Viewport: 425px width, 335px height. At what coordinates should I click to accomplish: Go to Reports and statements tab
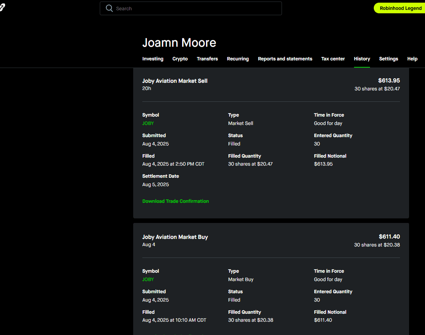[285, 59]
